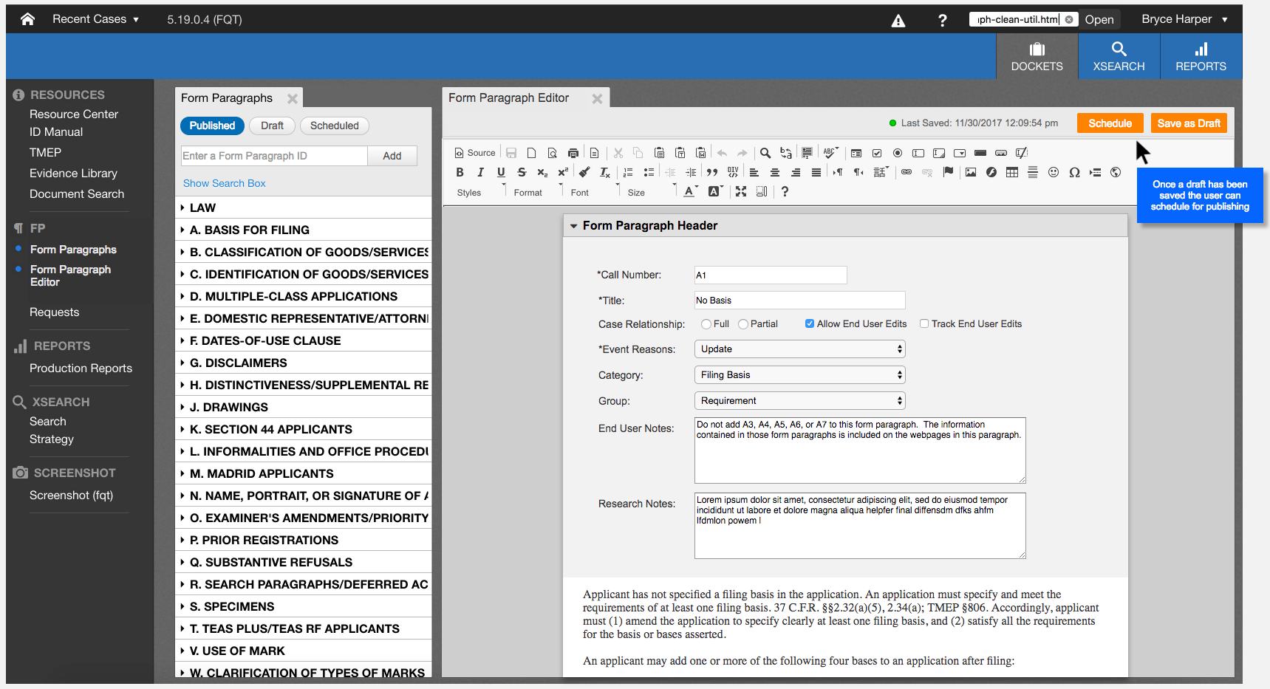The width and height of the screenshot is (1270, 689).
Task: Click the warning triangle alert icon
Action: point(898,21)
